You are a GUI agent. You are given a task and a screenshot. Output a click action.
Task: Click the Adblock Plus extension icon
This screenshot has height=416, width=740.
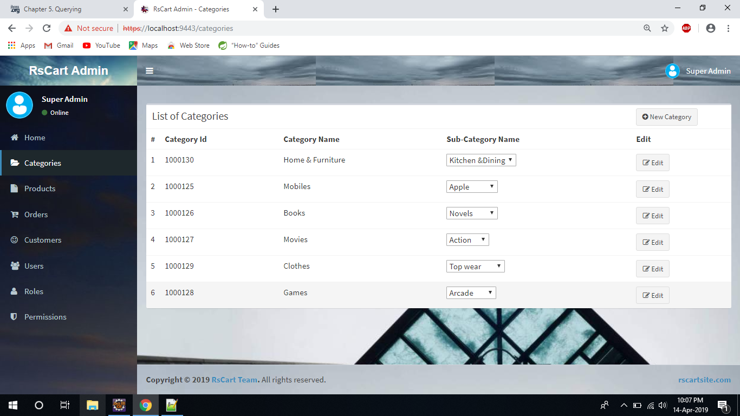(x=686, y=28)
